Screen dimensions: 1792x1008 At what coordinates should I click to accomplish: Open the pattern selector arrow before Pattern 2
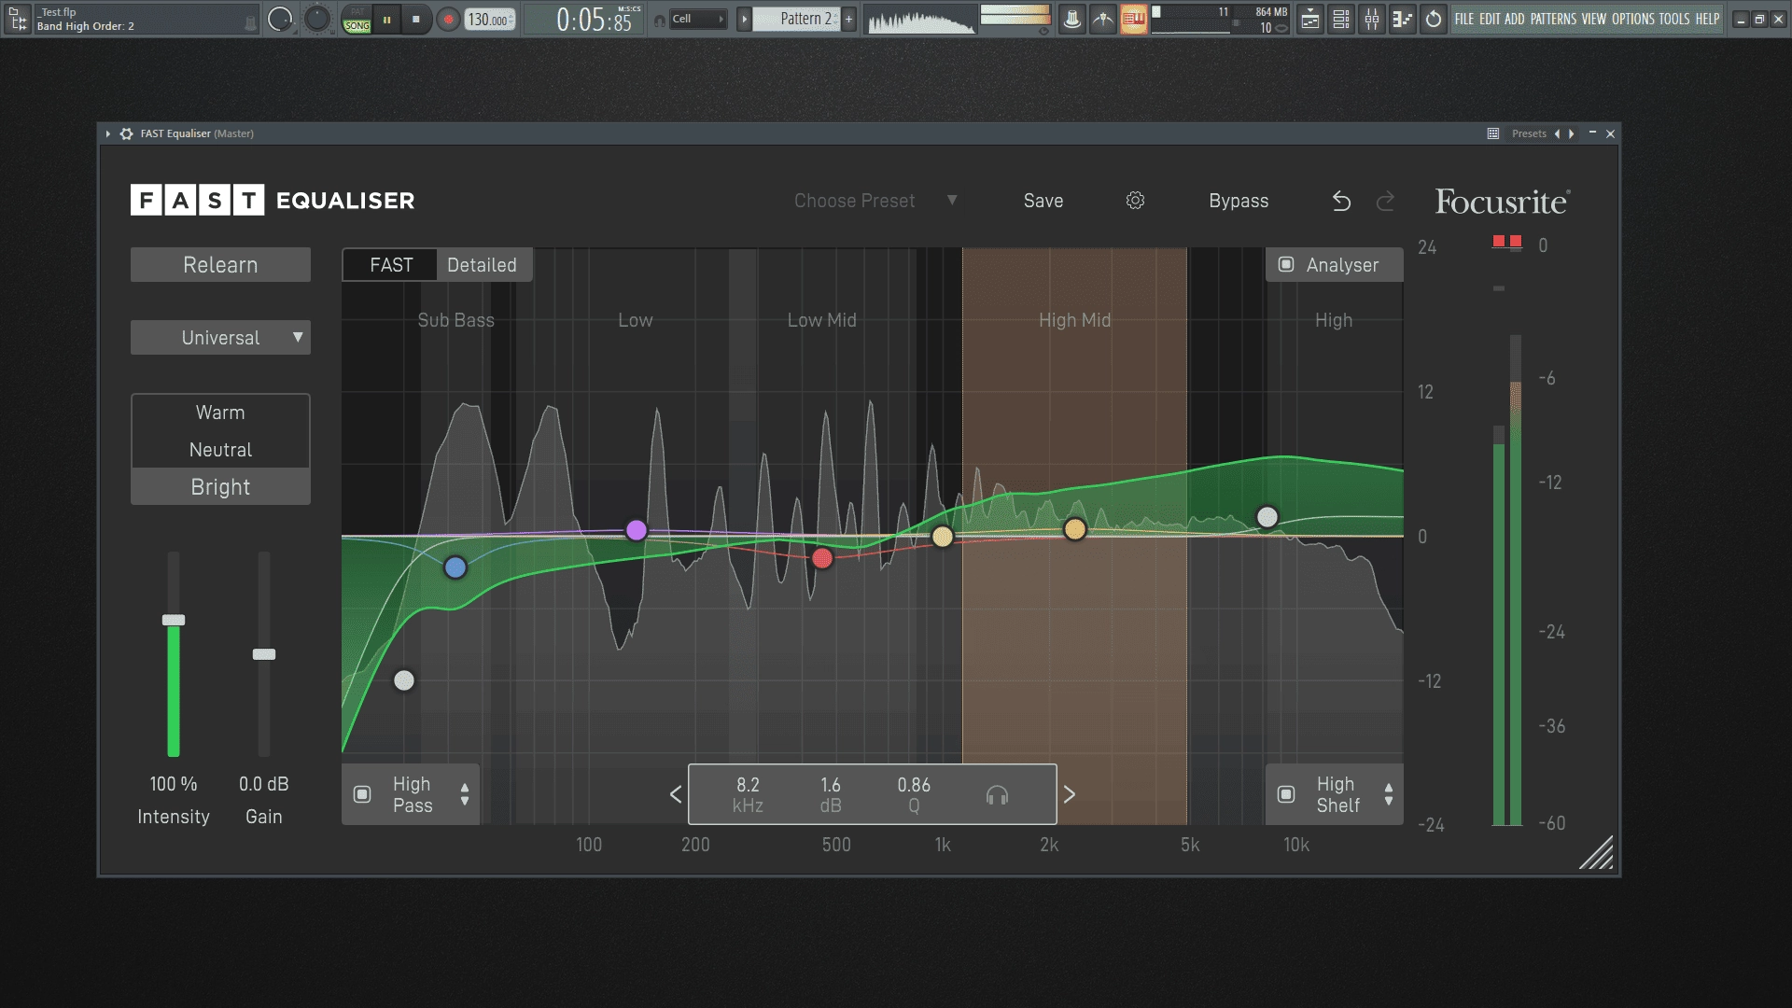point(744,19)
